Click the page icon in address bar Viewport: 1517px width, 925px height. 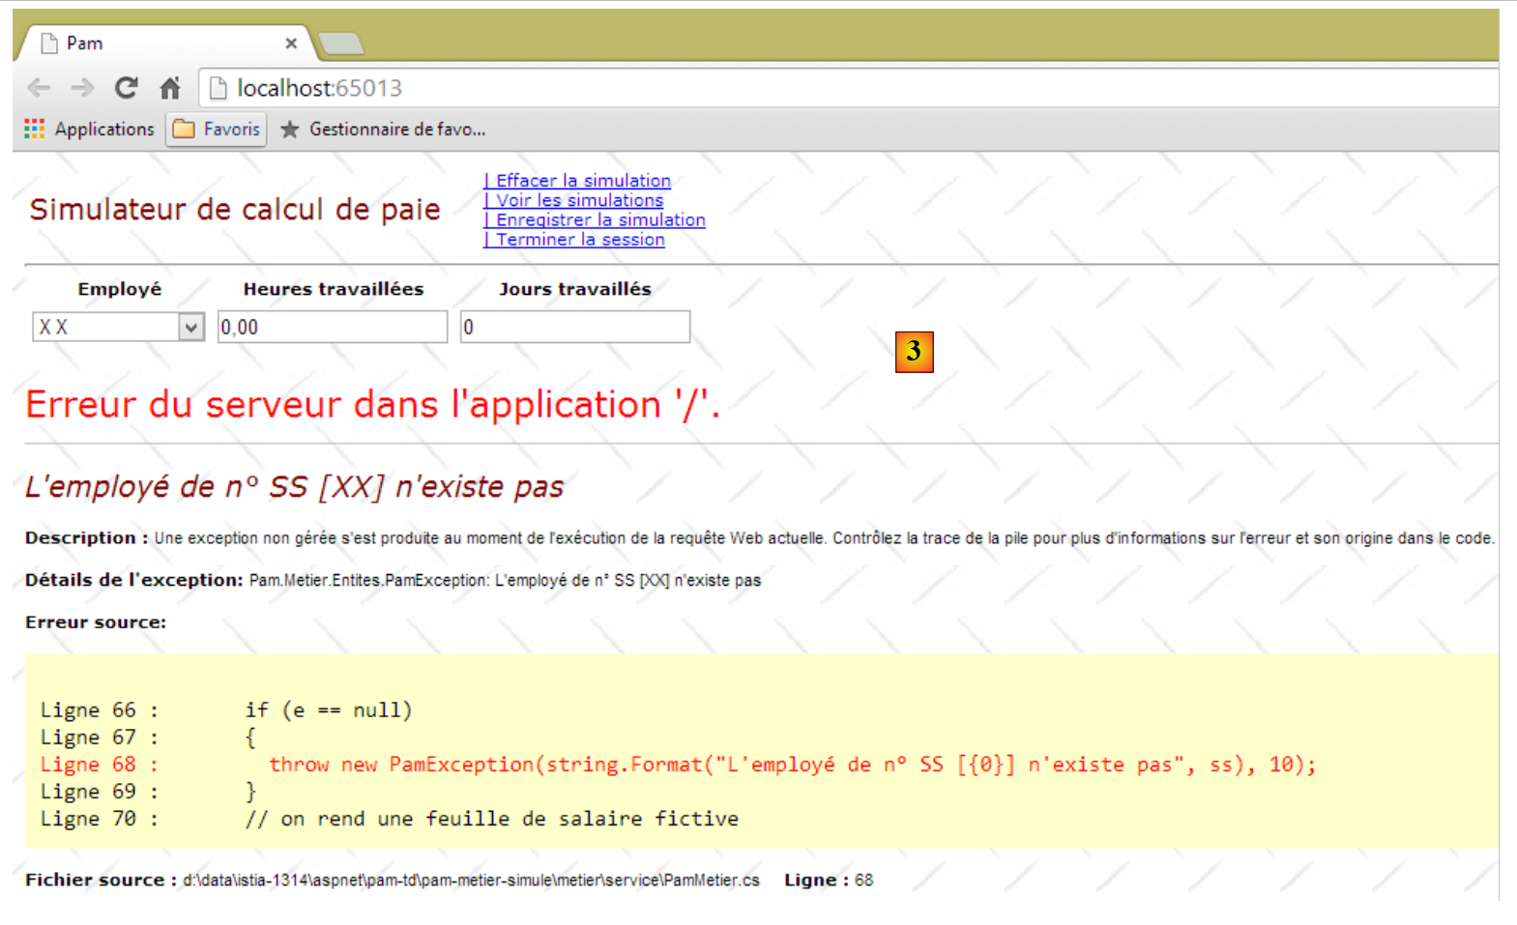219,88
